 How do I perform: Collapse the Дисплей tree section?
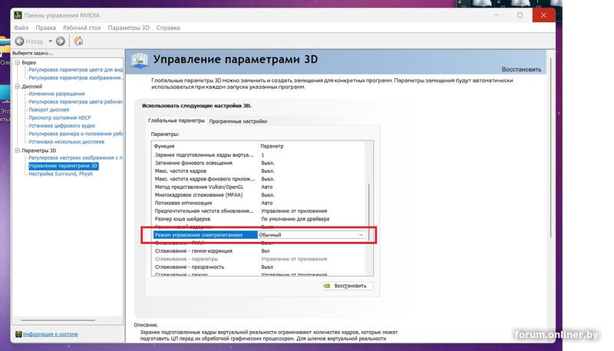17,86
